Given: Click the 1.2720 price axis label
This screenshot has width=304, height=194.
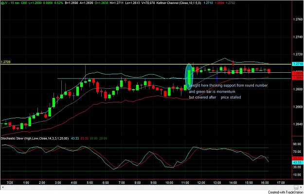Looking at the screenshot, I should [297, 54].
